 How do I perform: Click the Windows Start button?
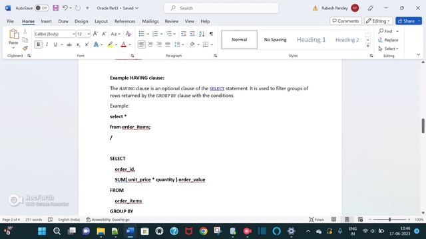click(42, 231)
